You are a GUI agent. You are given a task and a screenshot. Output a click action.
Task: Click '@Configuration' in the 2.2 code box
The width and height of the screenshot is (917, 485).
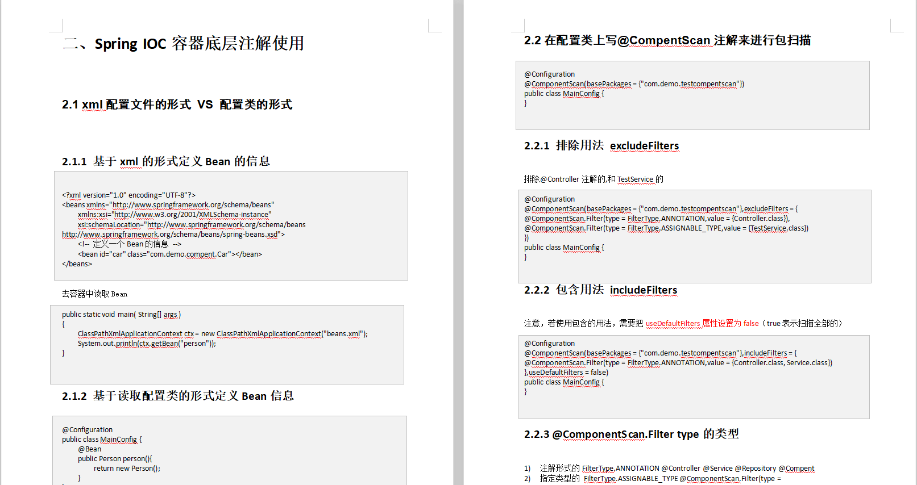[549, 74]
